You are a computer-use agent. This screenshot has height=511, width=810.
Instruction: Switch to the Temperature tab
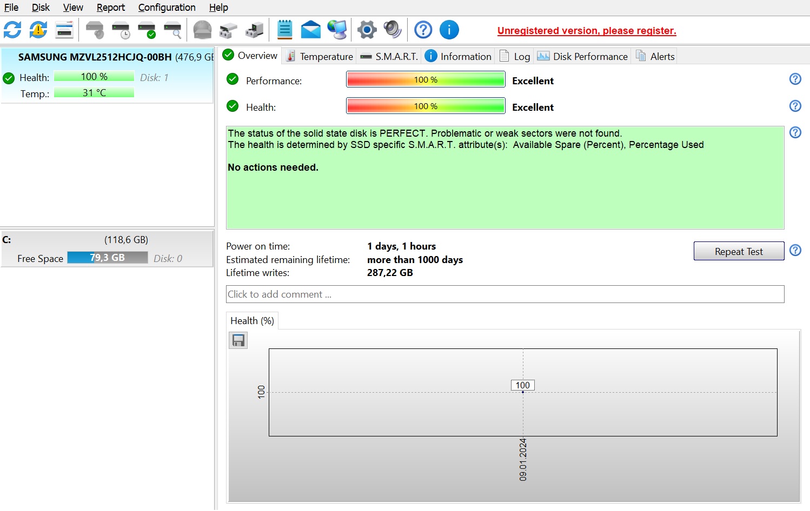(x=320, y=56)
